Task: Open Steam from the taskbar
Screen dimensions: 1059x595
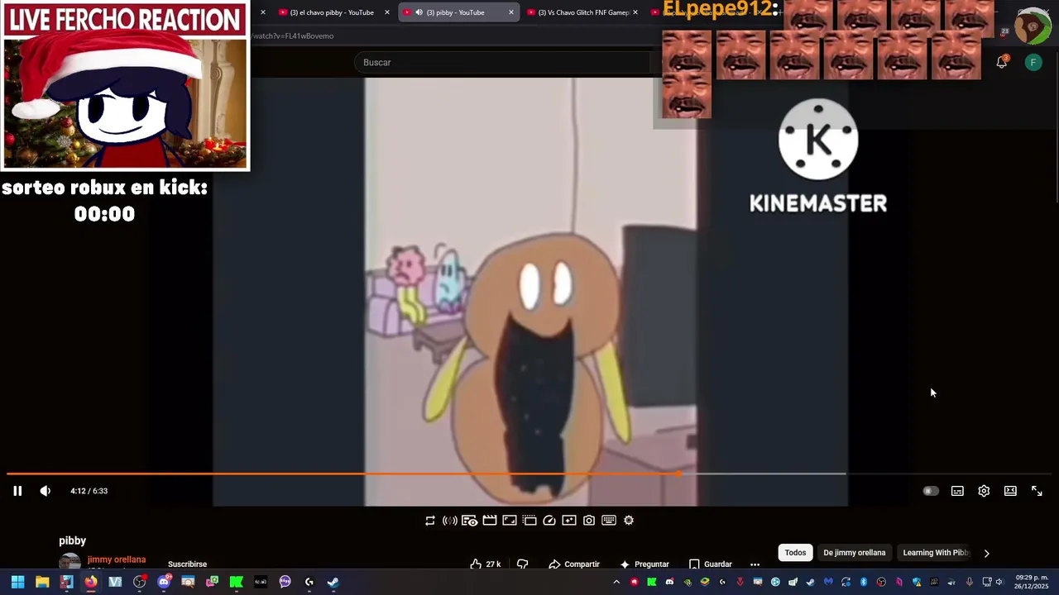Action: click(333, 582)
